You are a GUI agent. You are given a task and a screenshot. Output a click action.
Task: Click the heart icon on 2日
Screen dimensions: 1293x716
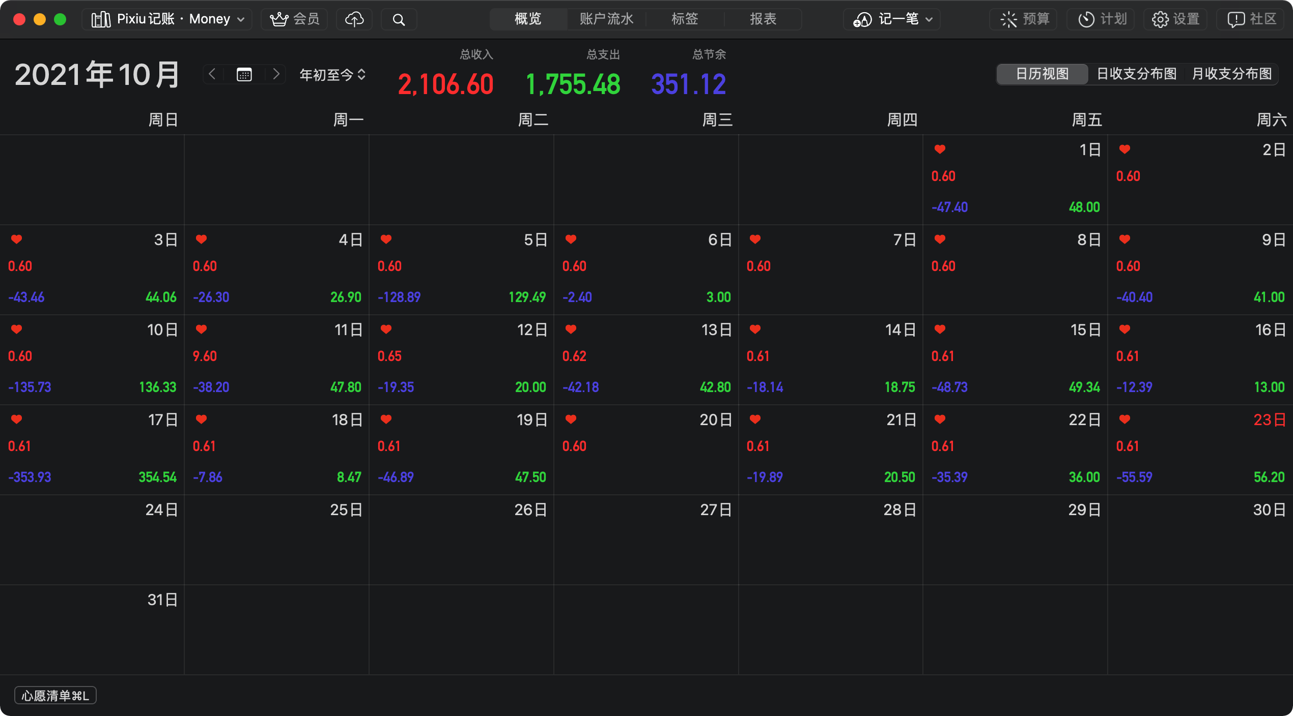coord(1125,149)
